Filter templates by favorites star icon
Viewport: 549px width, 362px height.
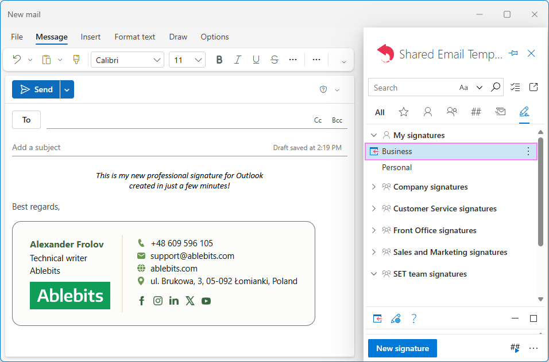click(404, 112)
